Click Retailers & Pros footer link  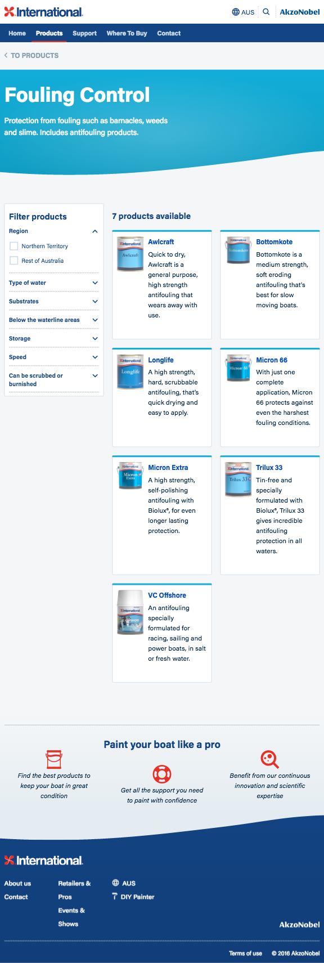[74, 890]
